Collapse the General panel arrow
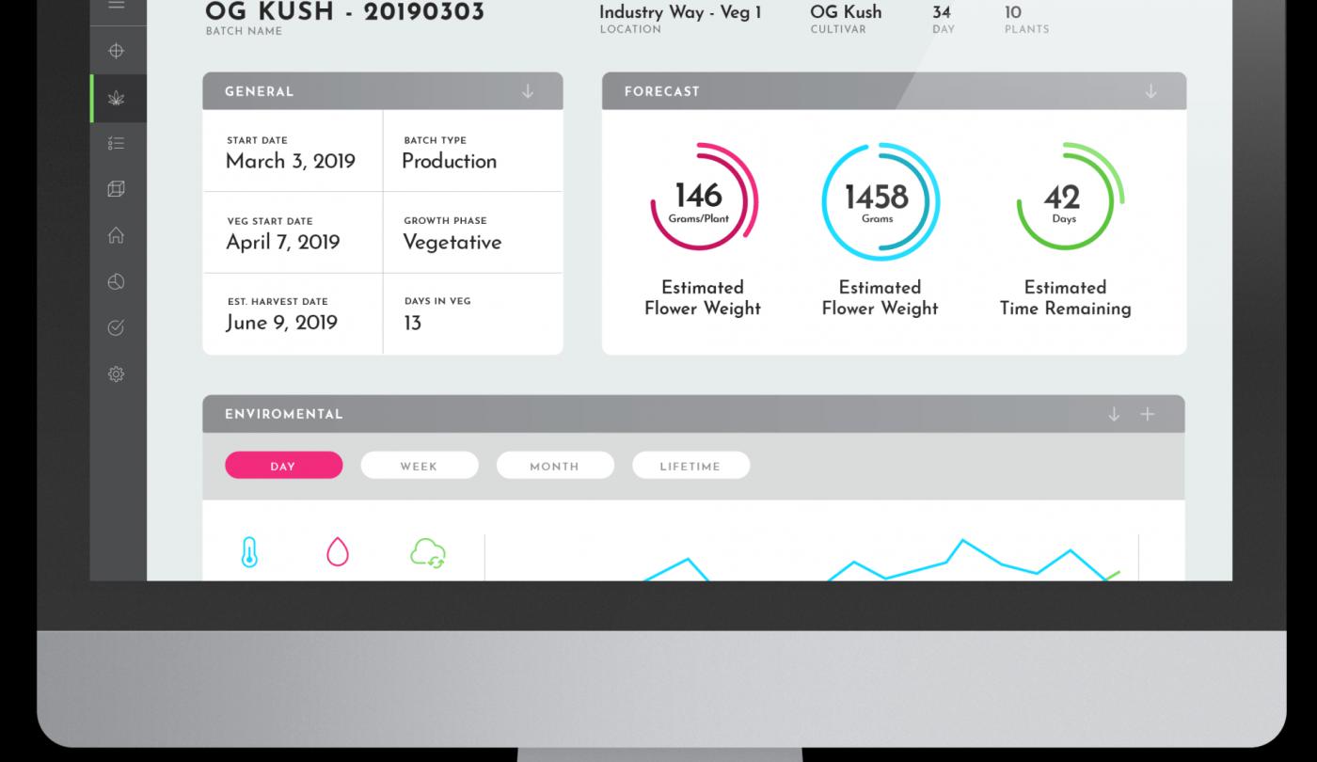This screenshot has height=762, width=1317. [528, 91]
